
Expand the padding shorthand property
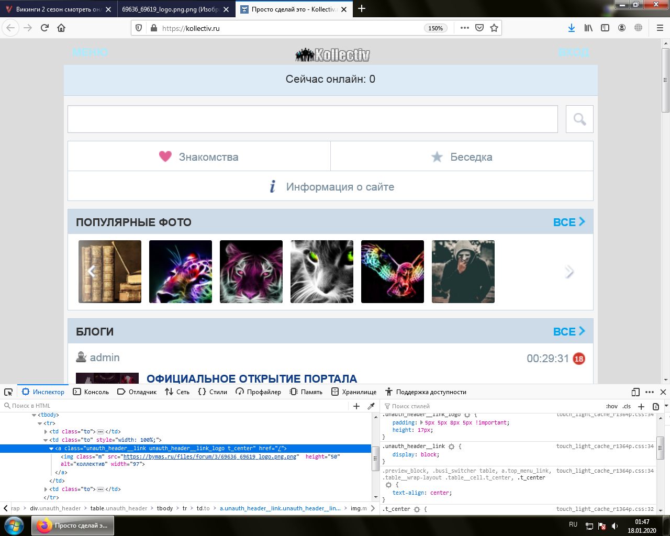point(421,423)
